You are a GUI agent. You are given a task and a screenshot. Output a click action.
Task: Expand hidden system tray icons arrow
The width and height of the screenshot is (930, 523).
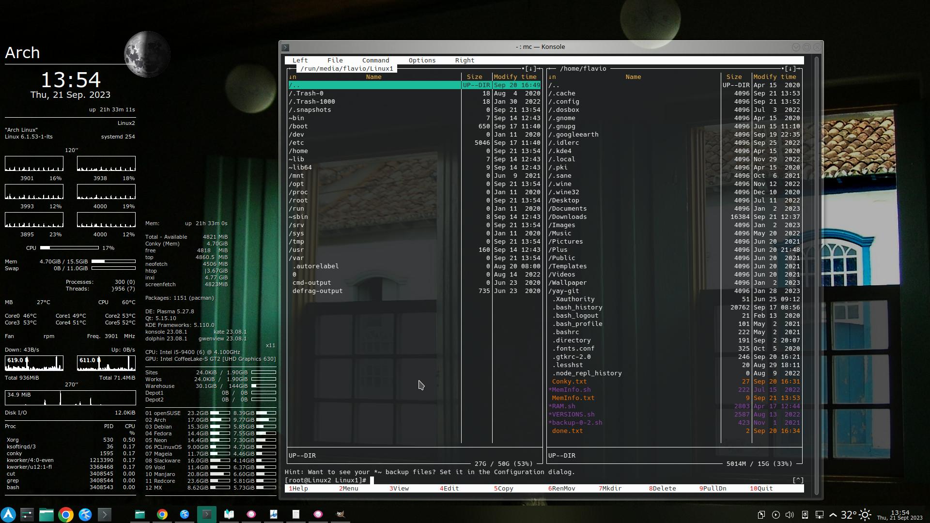pos(833,515)
